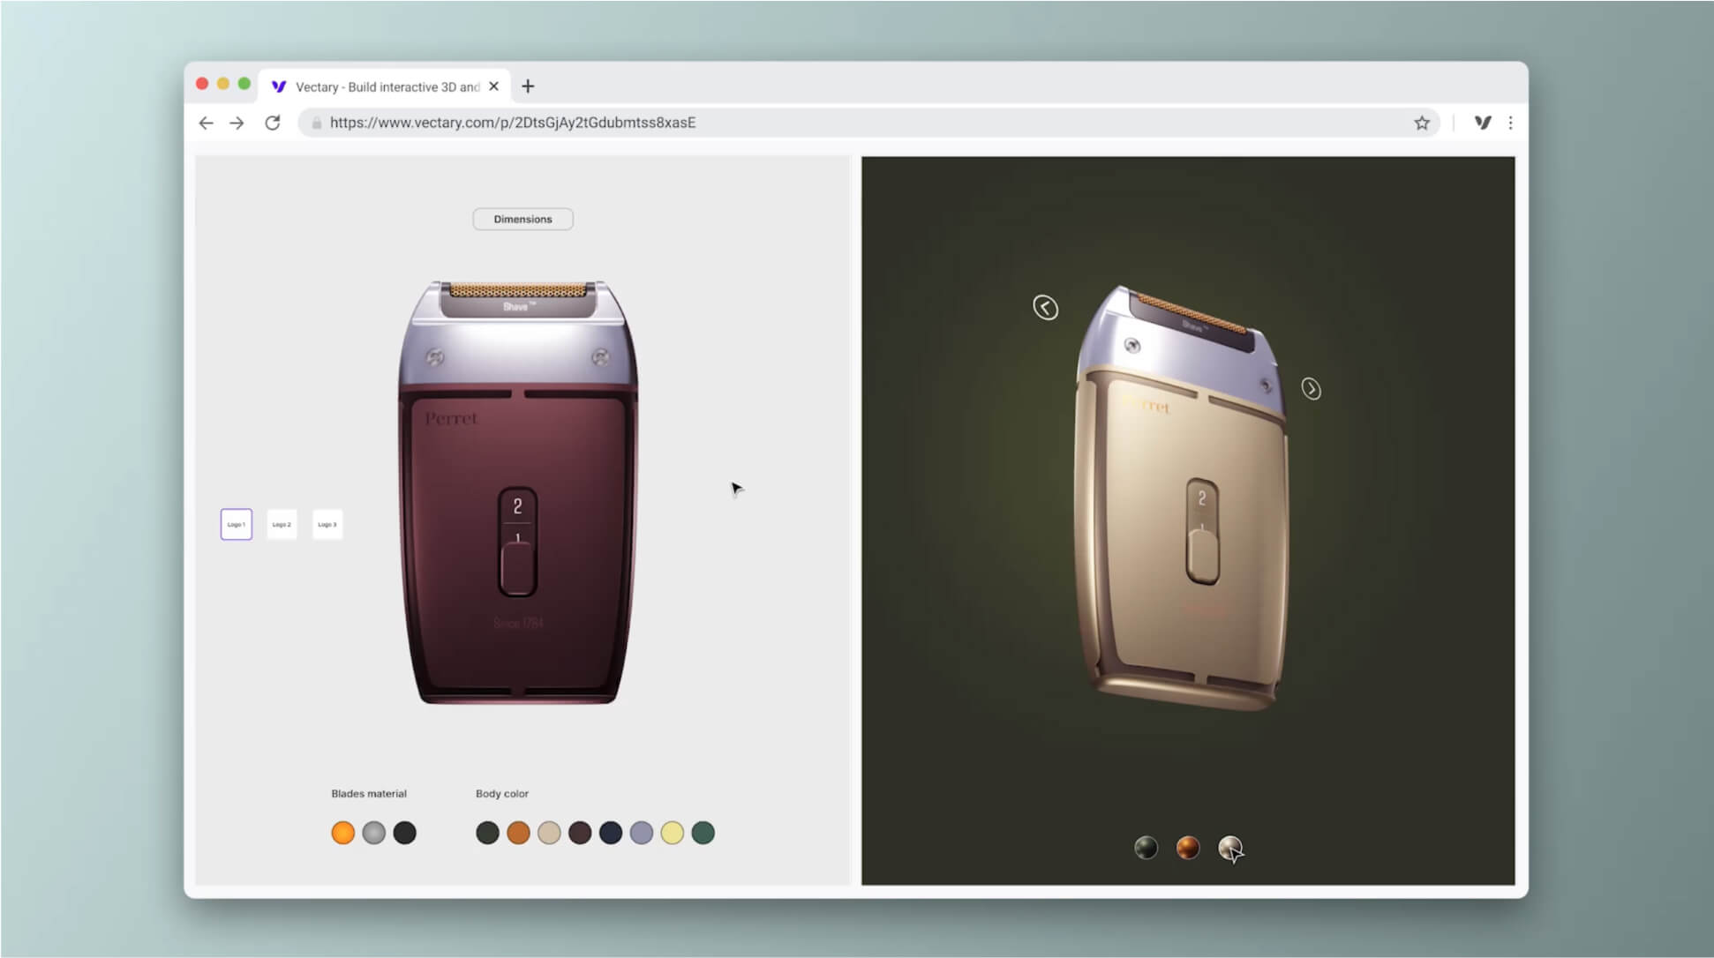This screenshot has height=958, width=1714.
Task: Open the browser three-dot menu
Action: click(1510, 123)
